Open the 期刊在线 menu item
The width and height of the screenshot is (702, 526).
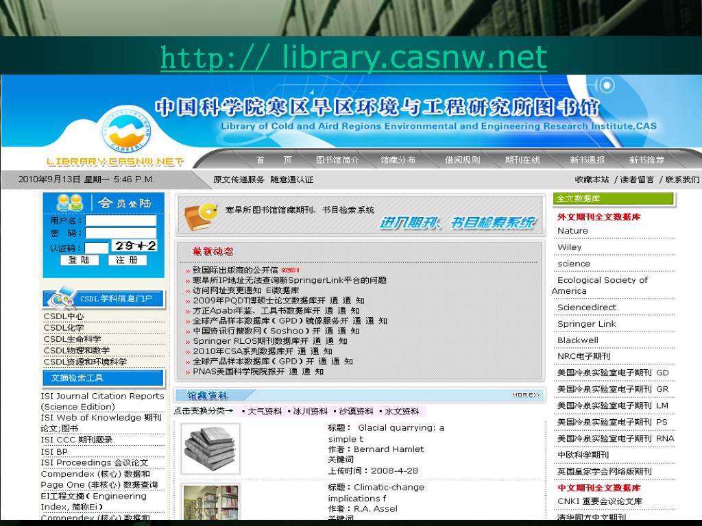click(x=522, y=160)
